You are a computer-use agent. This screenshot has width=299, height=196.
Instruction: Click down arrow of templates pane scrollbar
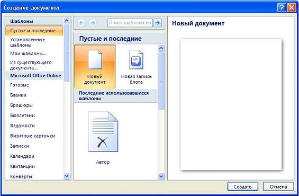pyautogui.click(x=161, y=176)
